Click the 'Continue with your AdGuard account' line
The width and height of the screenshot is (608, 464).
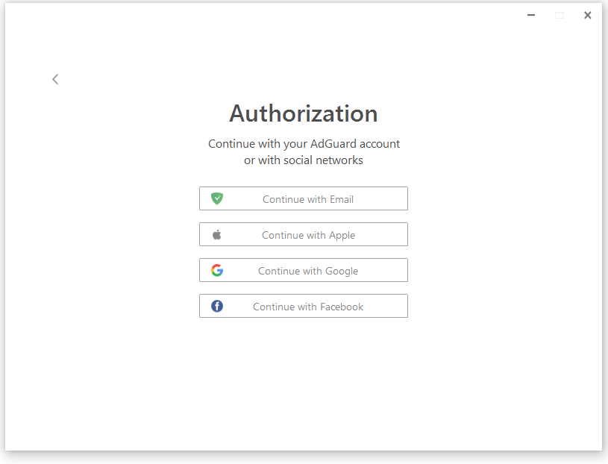pyautogui.click(x=304, y=144)
